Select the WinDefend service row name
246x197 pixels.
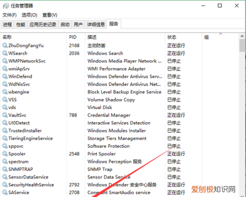pos(20,77)
